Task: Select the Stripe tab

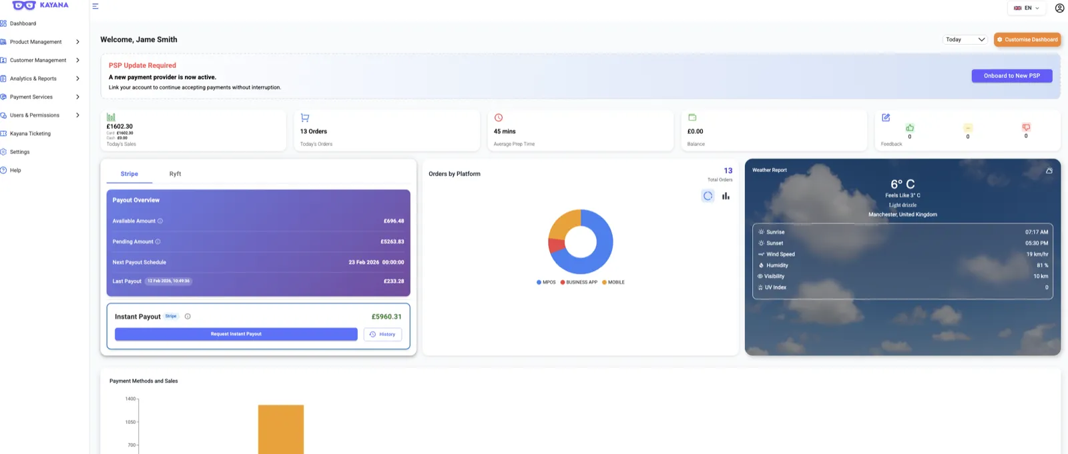Action: 129,174
